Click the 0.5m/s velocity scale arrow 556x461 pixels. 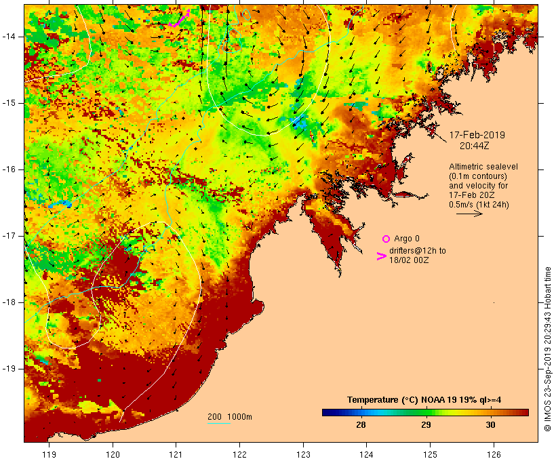[469, 214]
